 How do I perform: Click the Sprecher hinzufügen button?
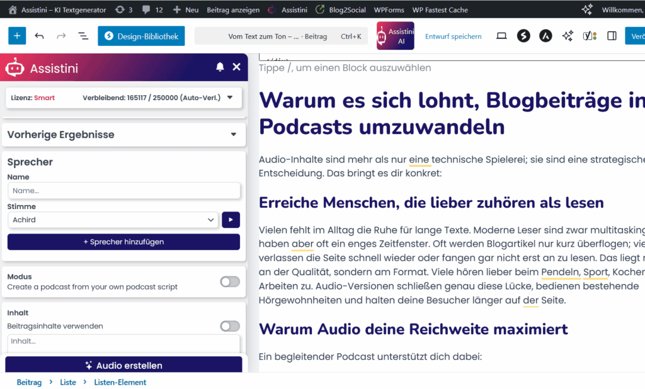pos(123,242)
